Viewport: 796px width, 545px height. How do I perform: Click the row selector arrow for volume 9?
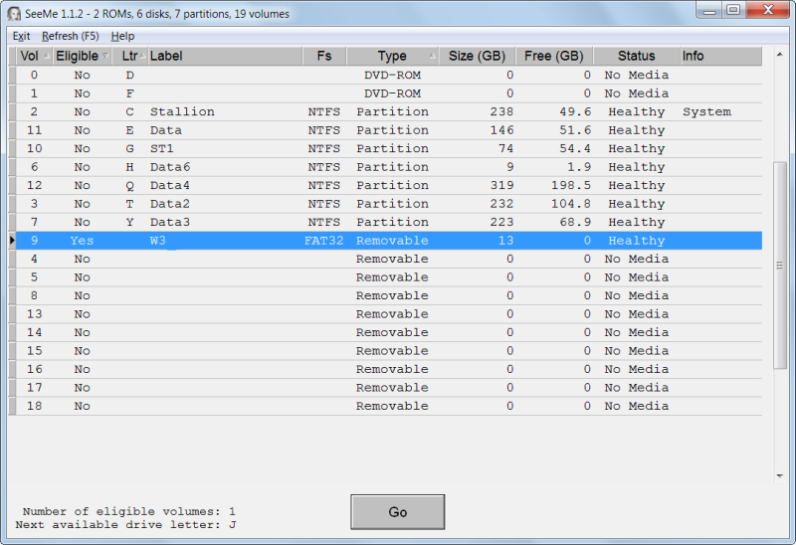tap(12, 241)
